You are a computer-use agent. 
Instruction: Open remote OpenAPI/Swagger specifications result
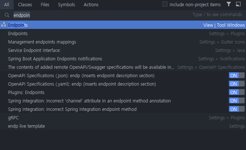(x=123, y=67)
